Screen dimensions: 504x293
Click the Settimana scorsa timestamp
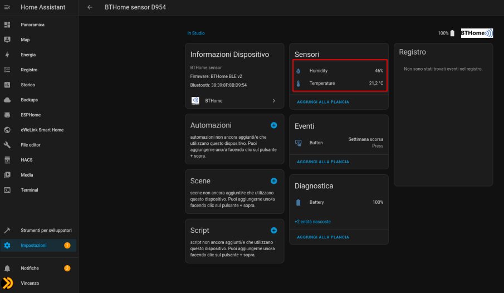point(365,139)
